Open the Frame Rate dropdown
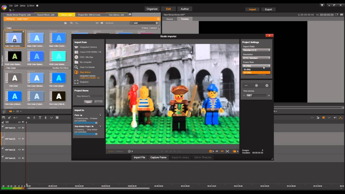 click(x=256, y=66)
